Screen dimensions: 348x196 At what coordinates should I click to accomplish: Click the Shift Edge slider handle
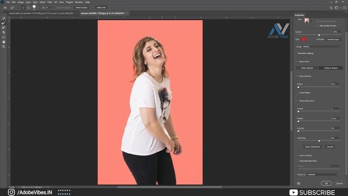pos(319,141)
